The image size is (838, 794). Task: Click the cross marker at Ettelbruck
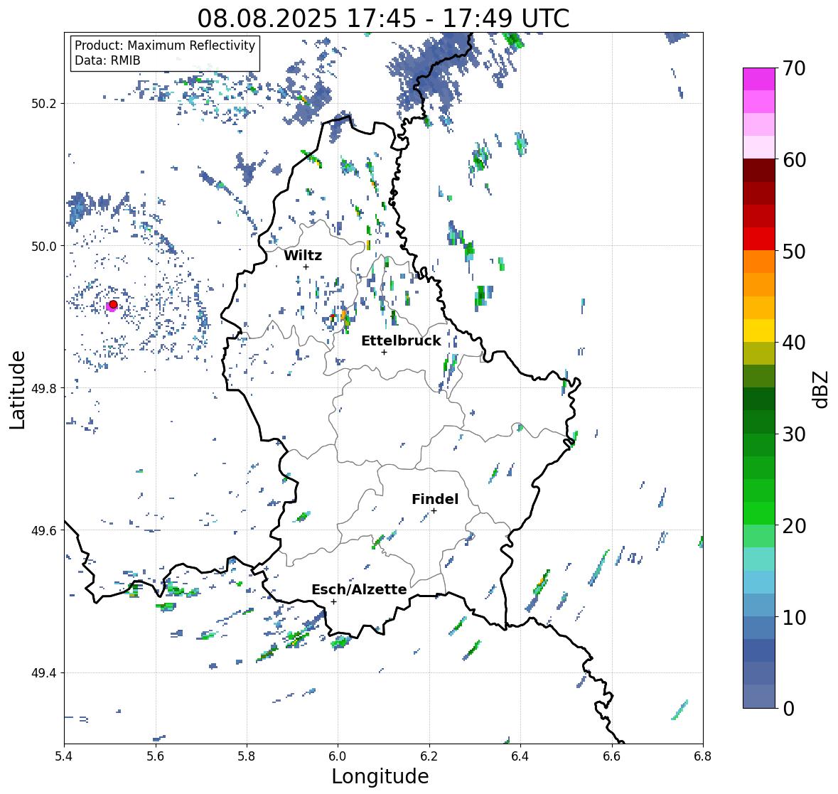[x=384, y=352]
